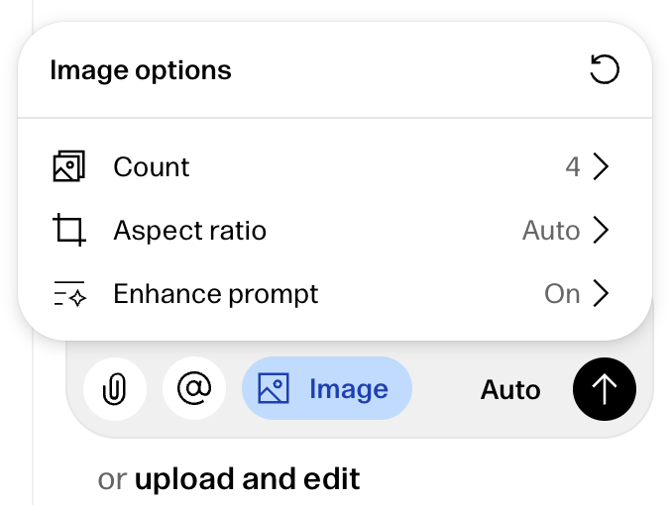Image resolution: width=670 pixels, height=505 pixels.
Task: Expand the Count chevron arrow
Action: pos(600,166)
